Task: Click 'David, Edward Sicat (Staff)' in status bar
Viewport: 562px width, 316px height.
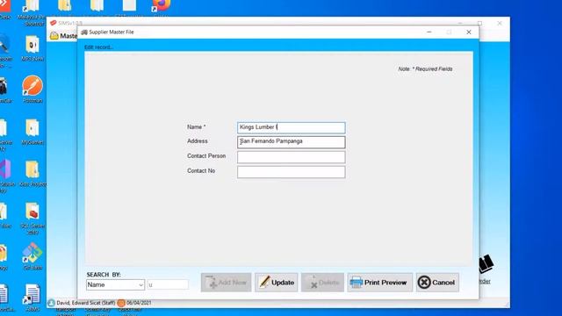Action: (x=86, y=303)
